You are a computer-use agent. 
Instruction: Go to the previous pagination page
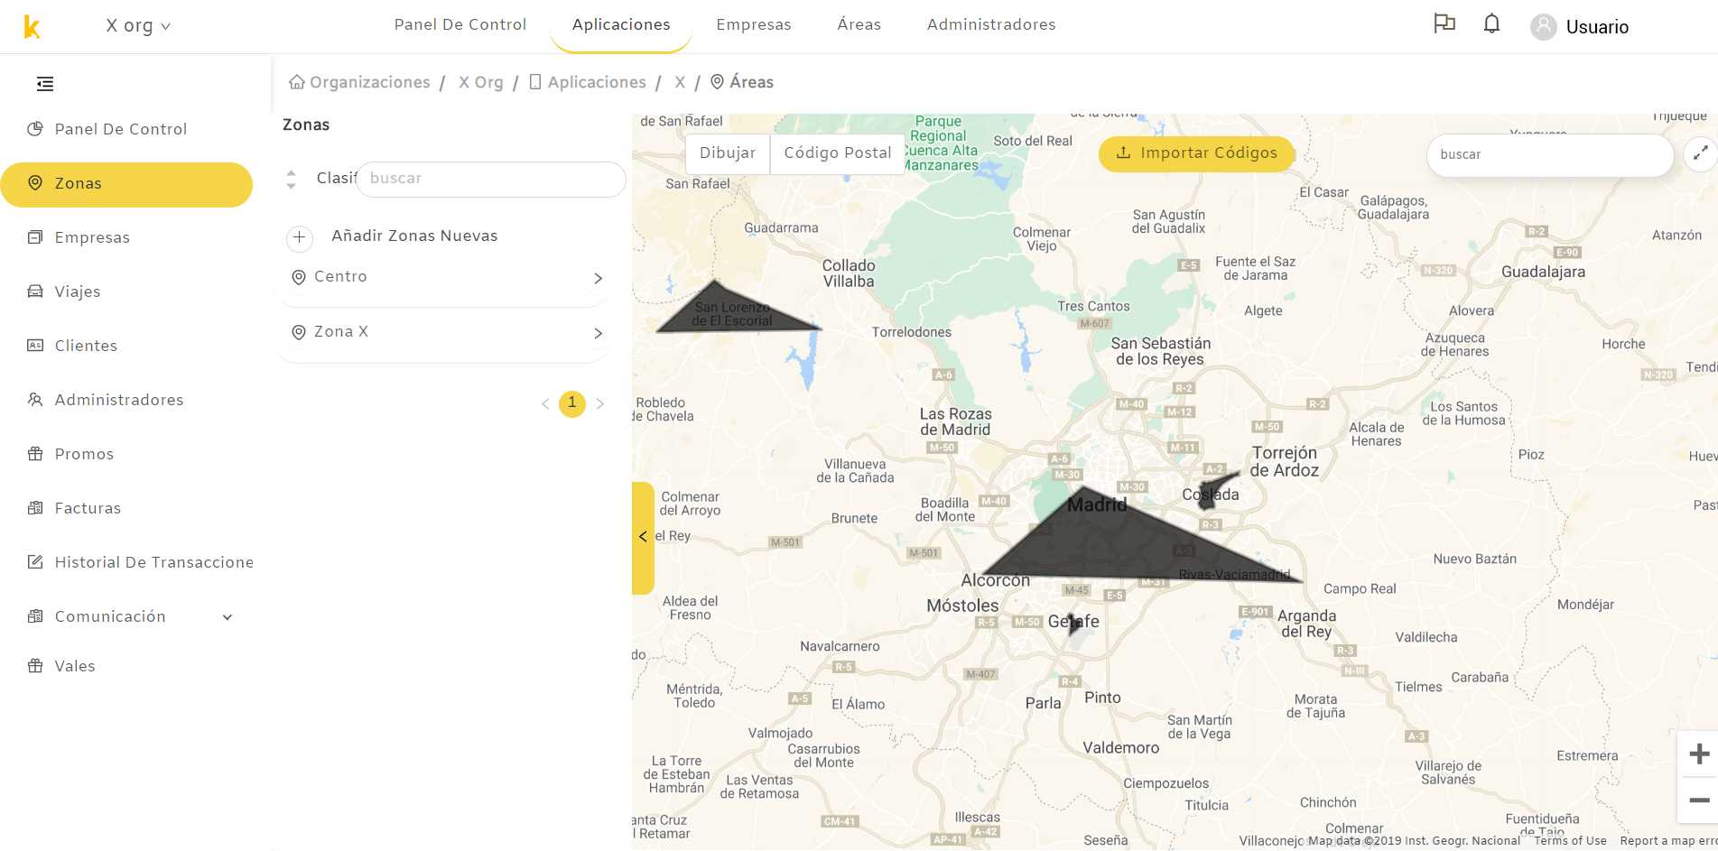(x=545, y=403)
